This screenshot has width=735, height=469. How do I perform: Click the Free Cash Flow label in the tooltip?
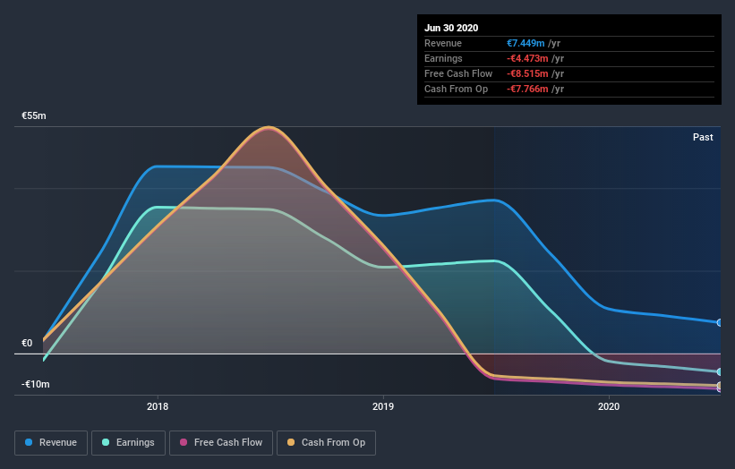pyautogui.click(x=458, y=73)
